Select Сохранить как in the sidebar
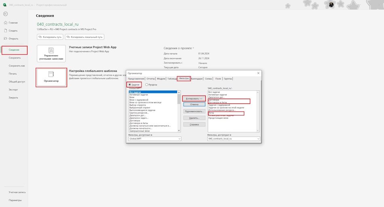The image size is (384, 207). pos(17,66)
